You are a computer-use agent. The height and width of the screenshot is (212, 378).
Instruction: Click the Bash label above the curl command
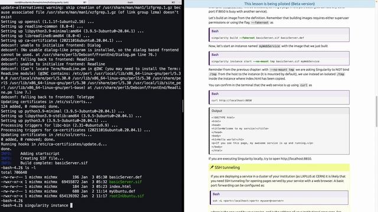click(x=215, y=94)
